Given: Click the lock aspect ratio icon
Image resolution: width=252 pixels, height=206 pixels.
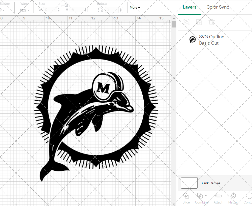Looking at the screenshot, I should [x=66, y=5].
